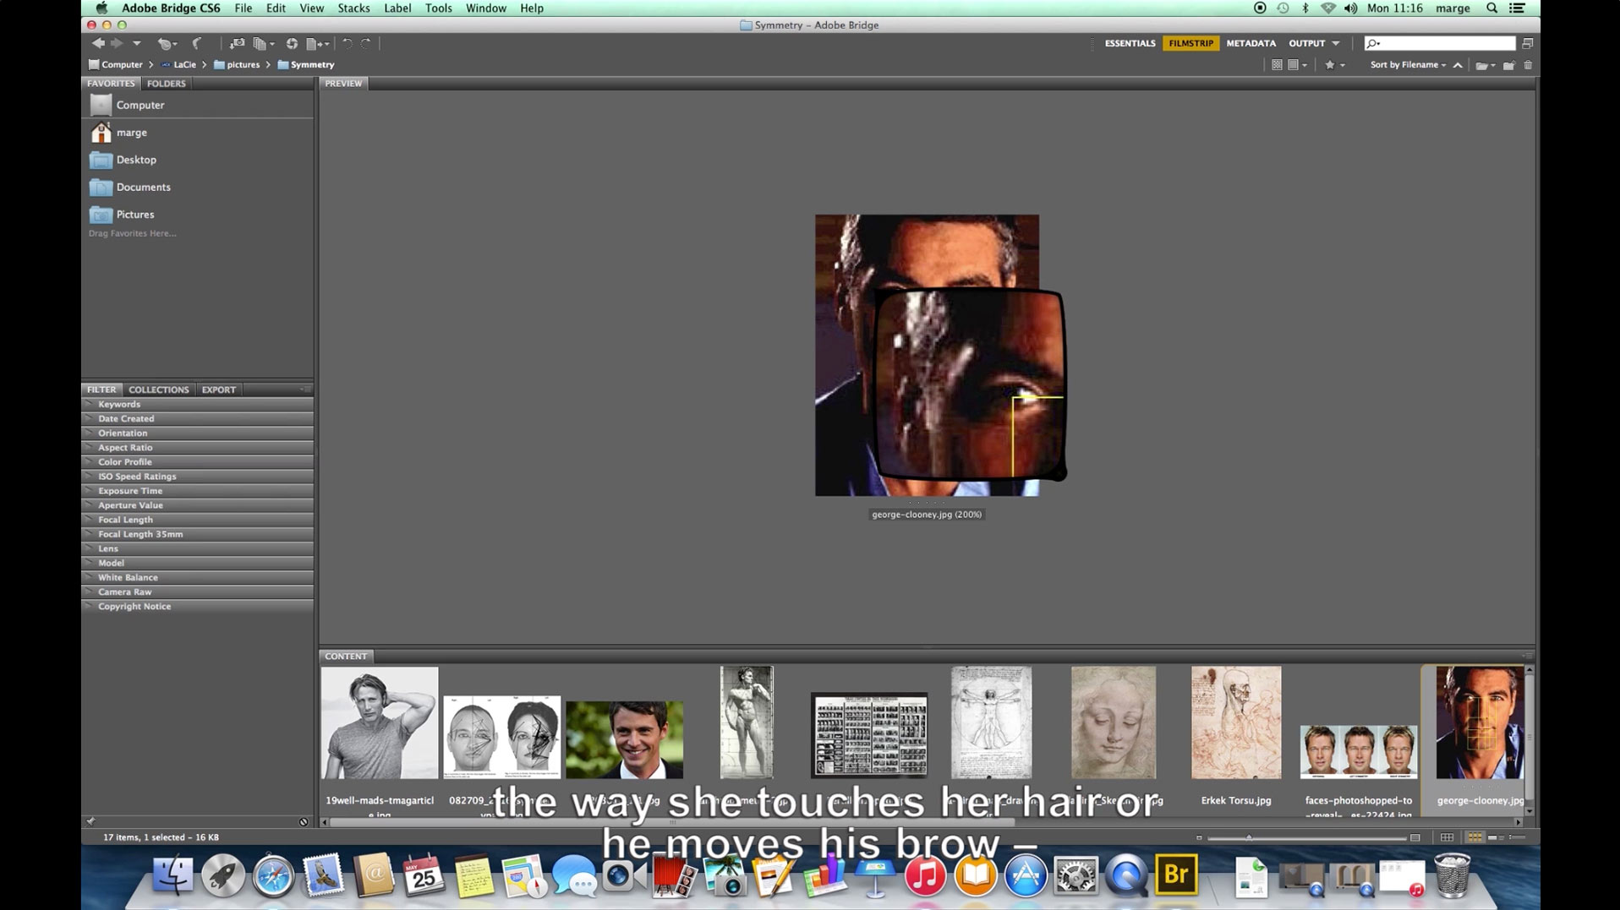Click the keep filter pin icon
Image resolution: width=1620 pixels, height=910 pixels.
point(90,821)
